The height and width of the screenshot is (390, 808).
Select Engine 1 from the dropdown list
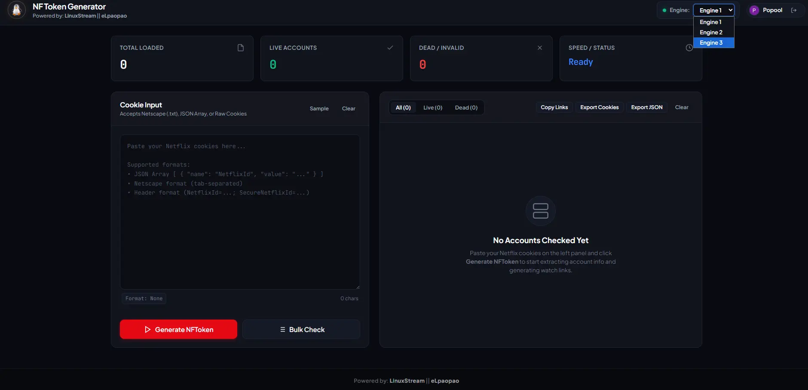[714, 22]
